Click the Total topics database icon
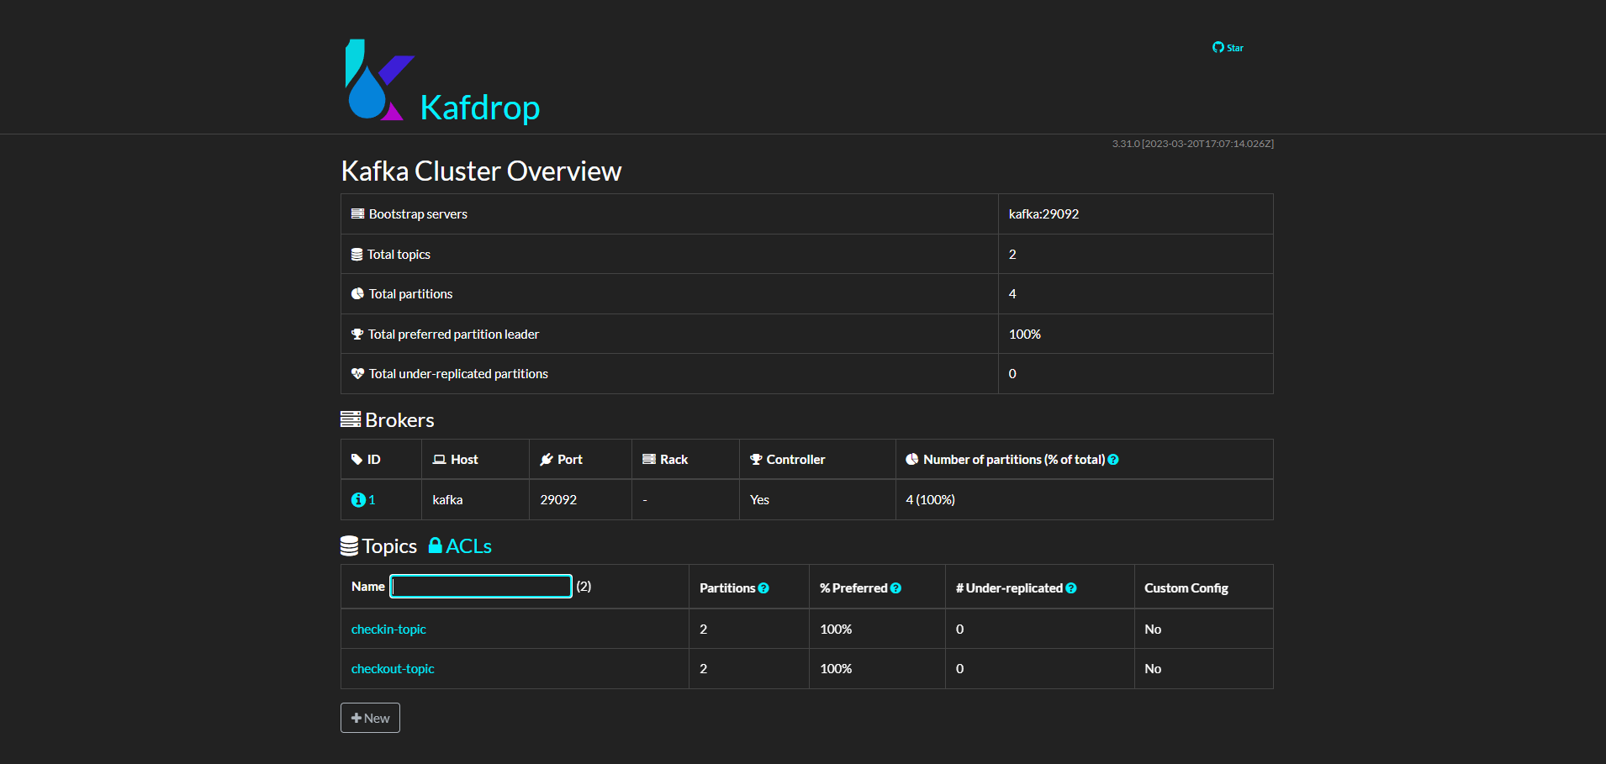 (357, 255)
